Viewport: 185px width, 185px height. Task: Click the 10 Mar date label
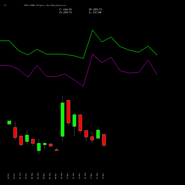(61, 176)
